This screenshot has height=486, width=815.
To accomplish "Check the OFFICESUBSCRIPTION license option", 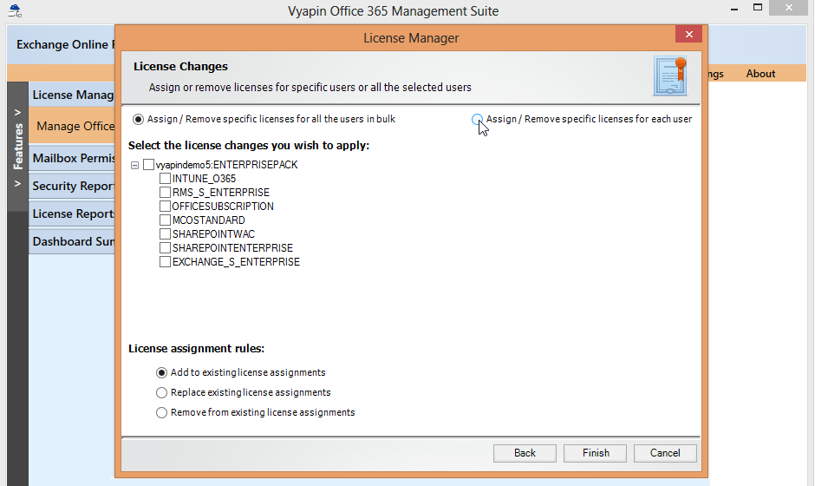I will [165, 206].
